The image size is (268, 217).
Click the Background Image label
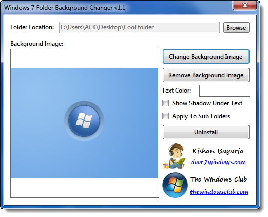pos(37,44)
